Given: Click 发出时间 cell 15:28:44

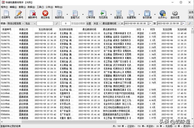Looking at the screenshot, I should coord(182,118).
